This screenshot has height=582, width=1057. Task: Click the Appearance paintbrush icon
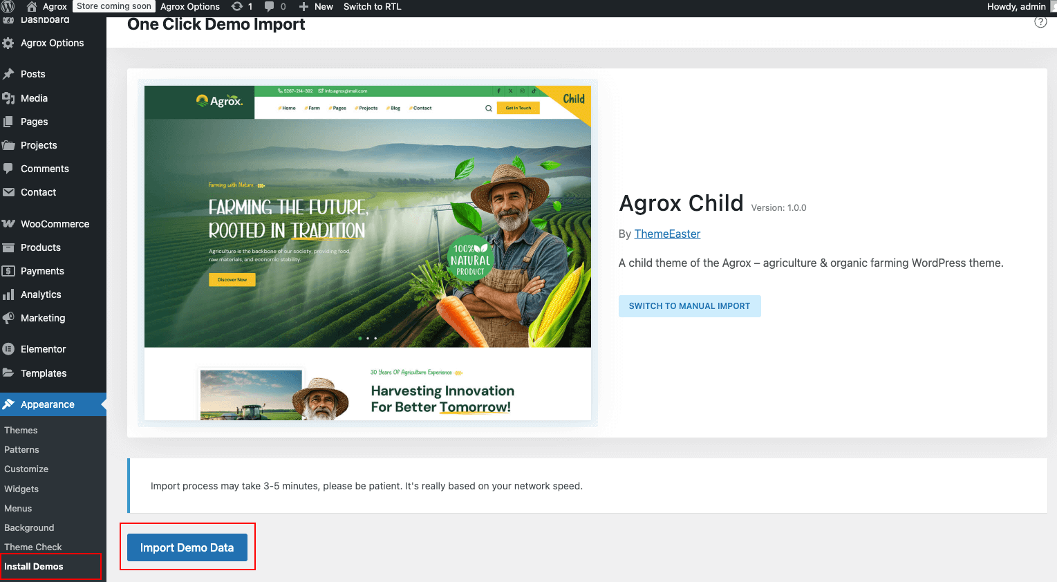(8, 404)
